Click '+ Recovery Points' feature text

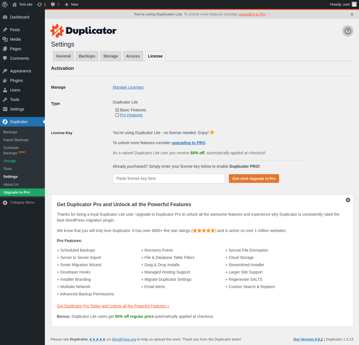[x=157, y=250]
